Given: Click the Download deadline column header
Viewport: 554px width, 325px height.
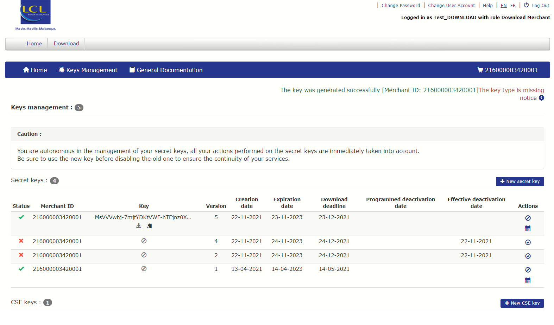Looking at the screenshot, I should pyautogui.click(x=334, y=203).
